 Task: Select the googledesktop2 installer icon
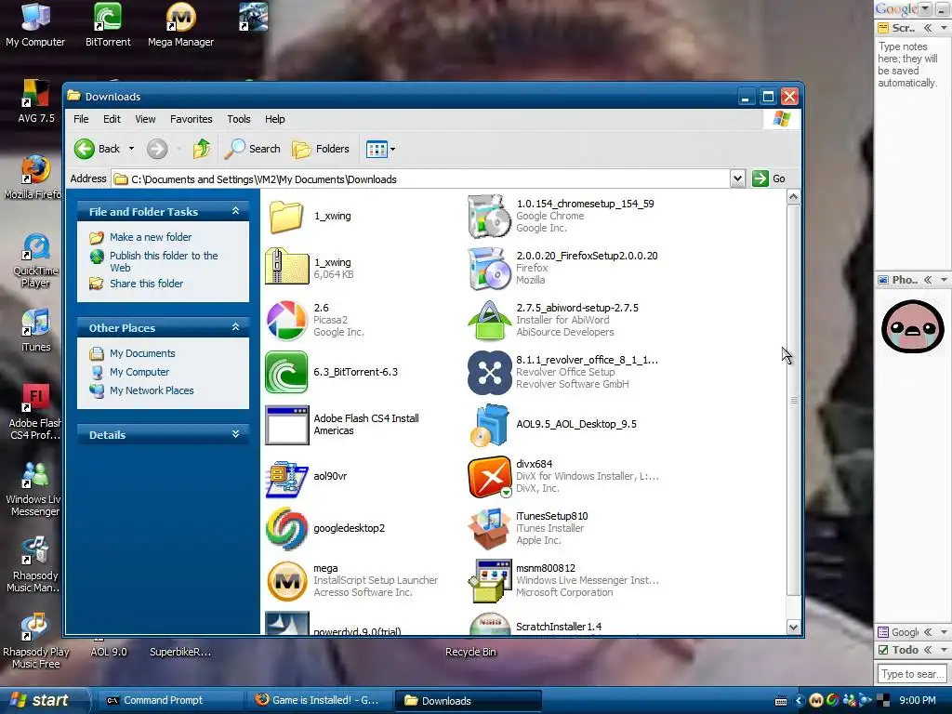click(x=286, y=529)
